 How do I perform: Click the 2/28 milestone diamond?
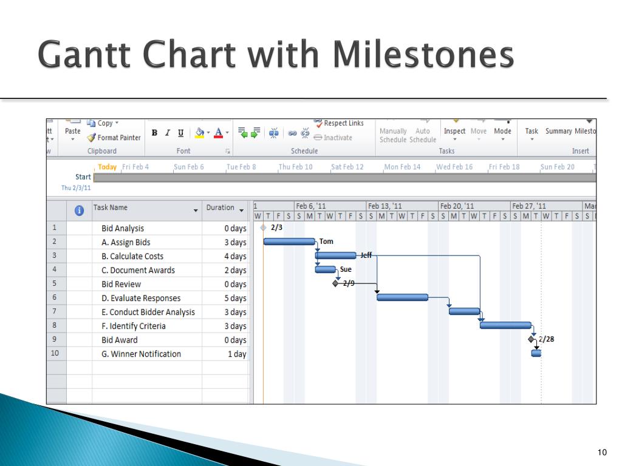[531, 339]
